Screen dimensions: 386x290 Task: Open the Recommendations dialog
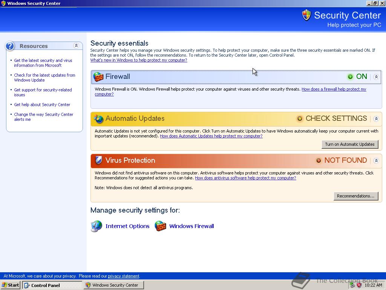pos(356,196)
